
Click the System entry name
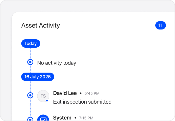[x=62, y=118]
